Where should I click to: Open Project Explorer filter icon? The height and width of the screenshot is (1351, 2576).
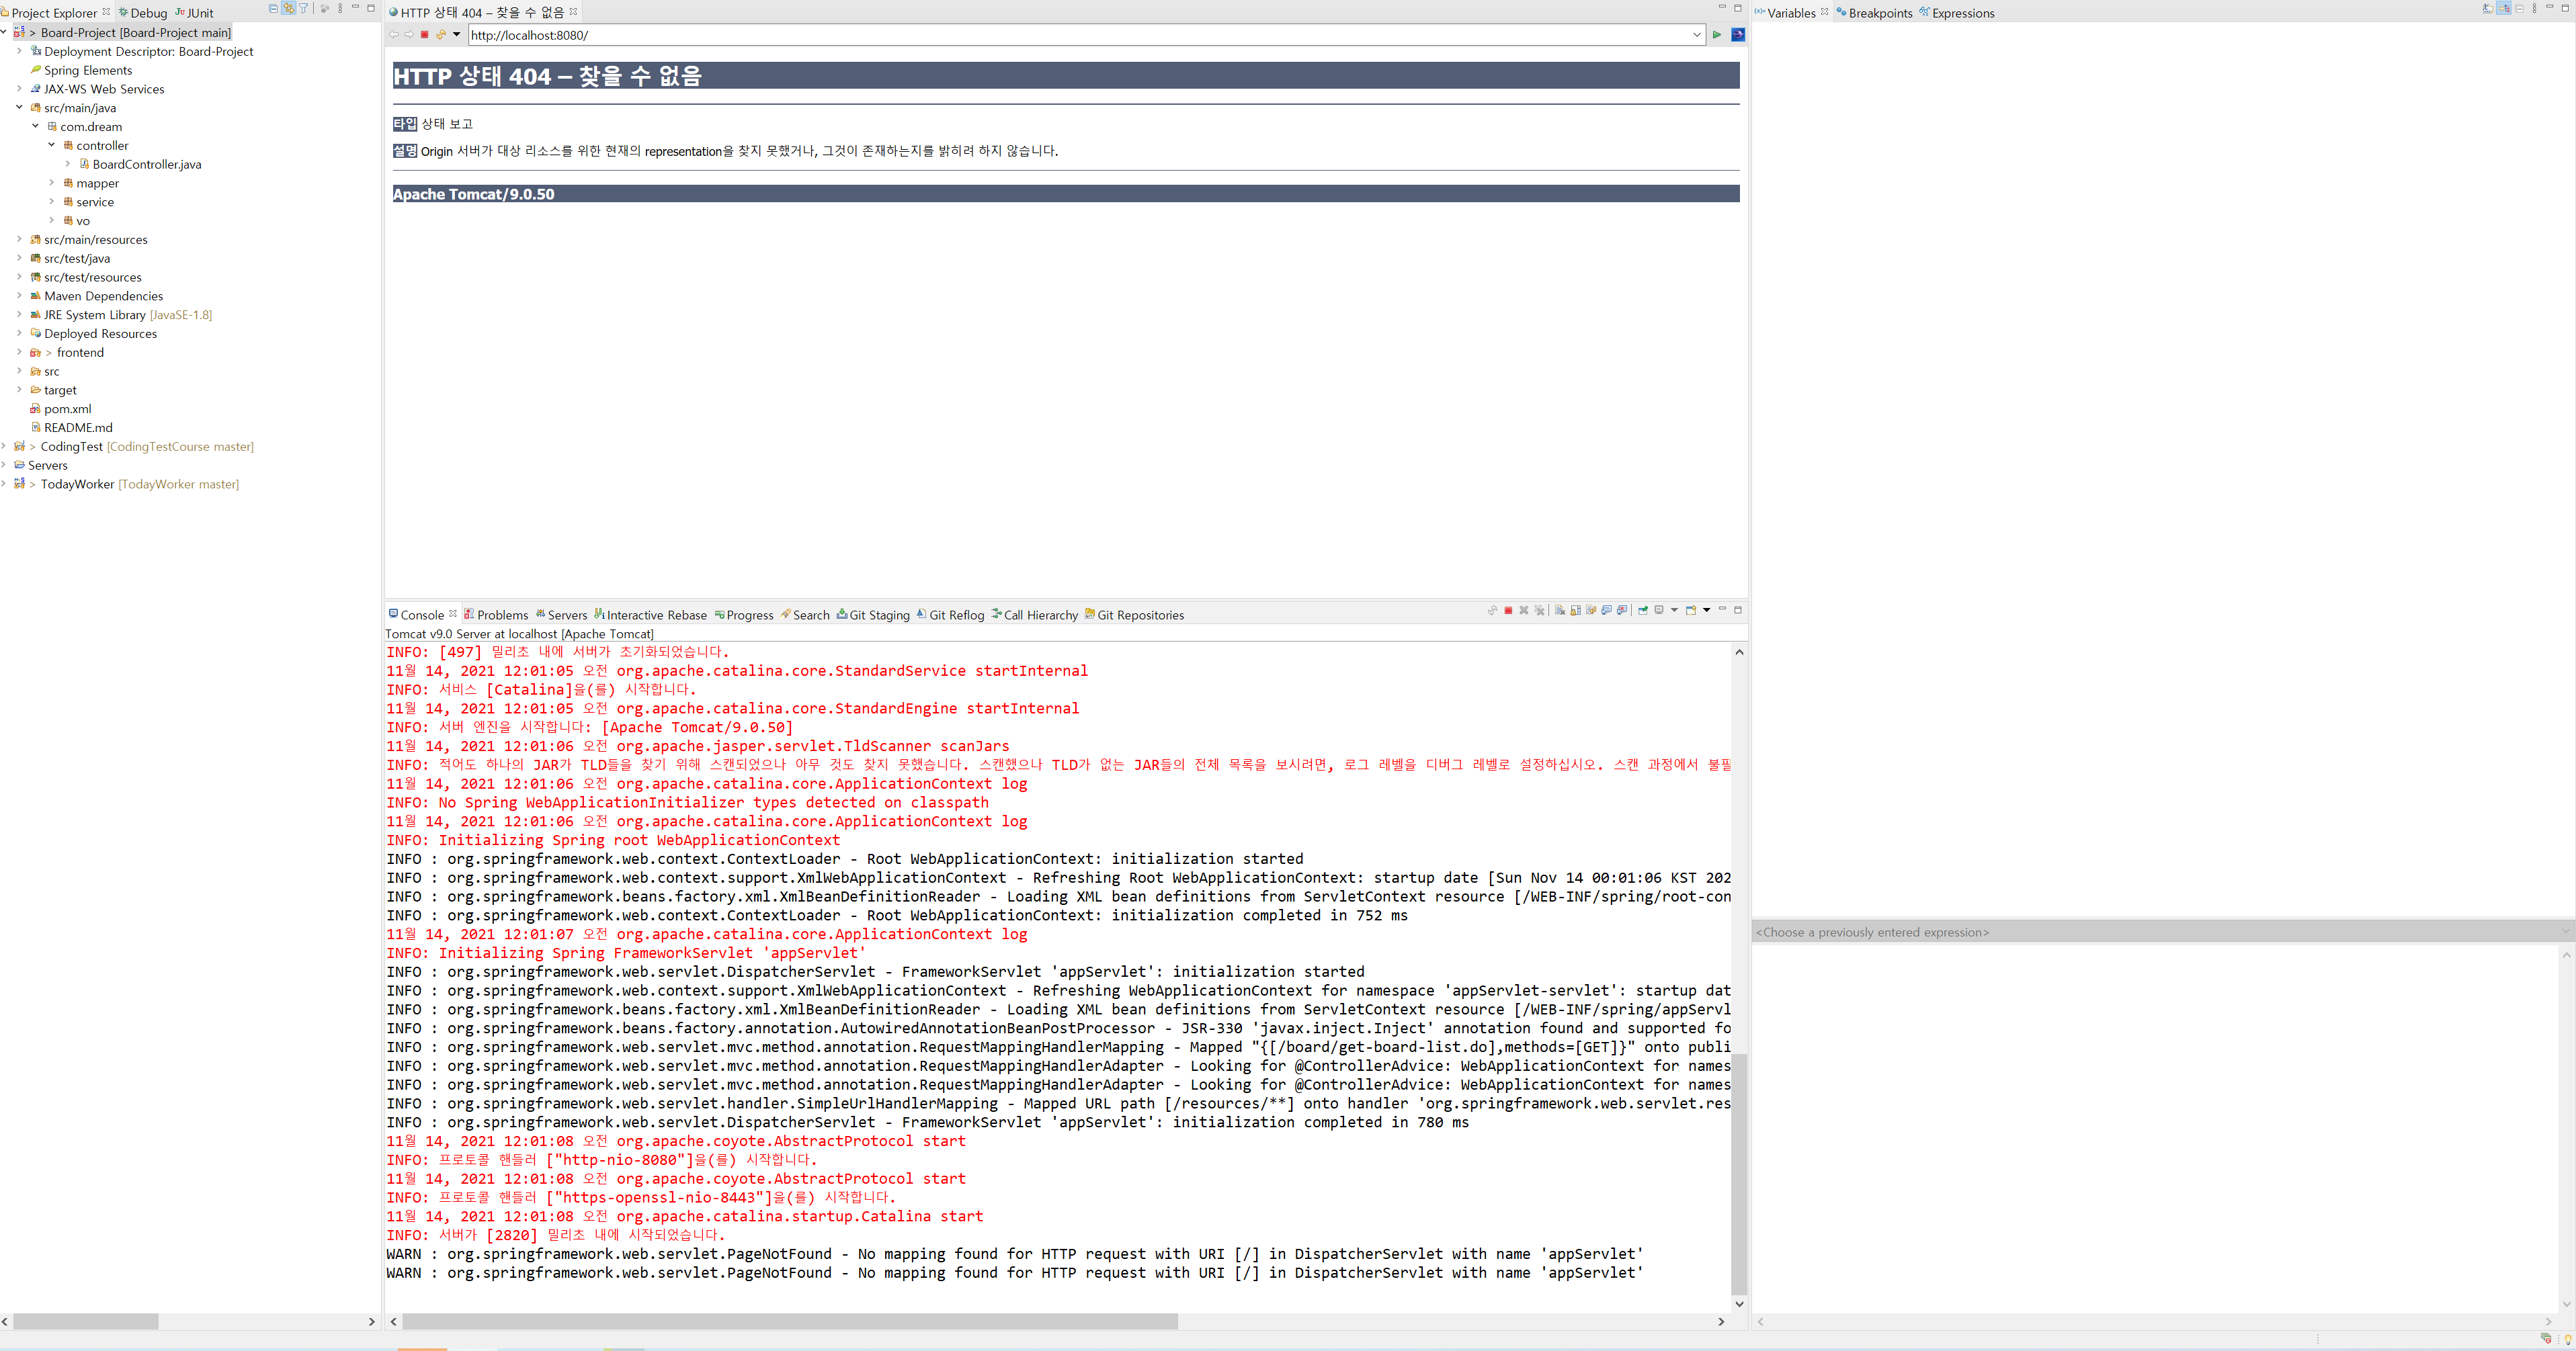tap(304, 9)
